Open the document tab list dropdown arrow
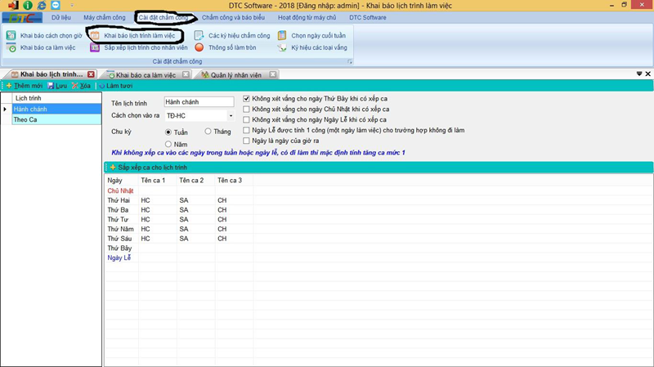This screenshot has width=654, height=367. (639, 74)
